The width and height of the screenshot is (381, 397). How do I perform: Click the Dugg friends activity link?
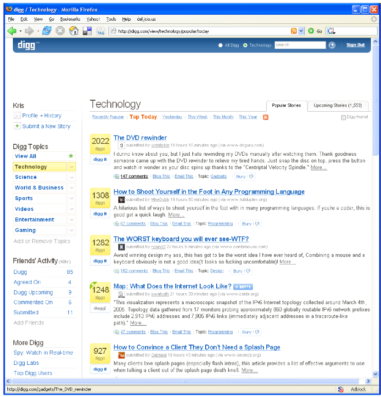[20, 272]
